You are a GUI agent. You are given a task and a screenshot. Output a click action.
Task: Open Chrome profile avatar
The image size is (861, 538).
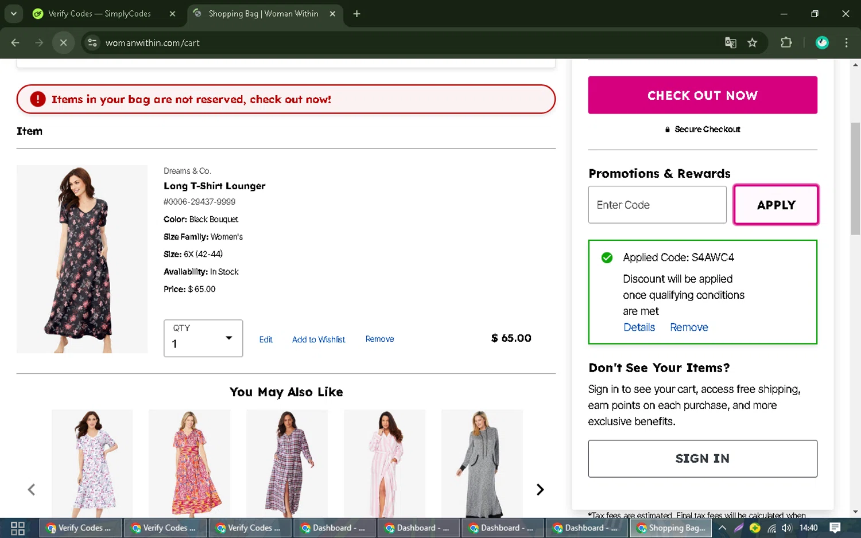click(x=822, y=42)
